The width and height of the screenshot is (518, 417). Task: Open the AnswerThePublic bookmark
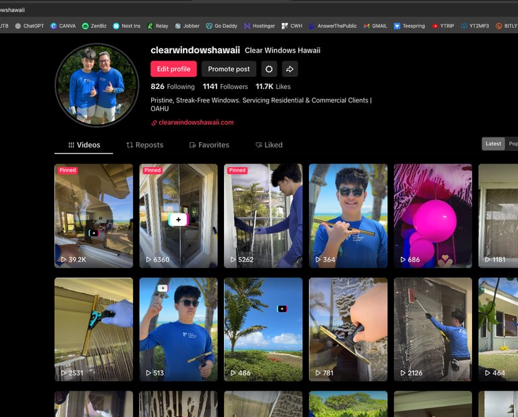(x=333, y=26)
